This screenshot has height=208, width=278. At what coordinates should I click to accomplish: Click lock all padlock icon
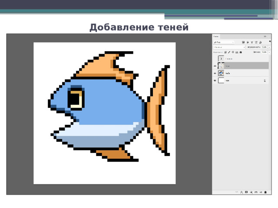tap(241, 52)
